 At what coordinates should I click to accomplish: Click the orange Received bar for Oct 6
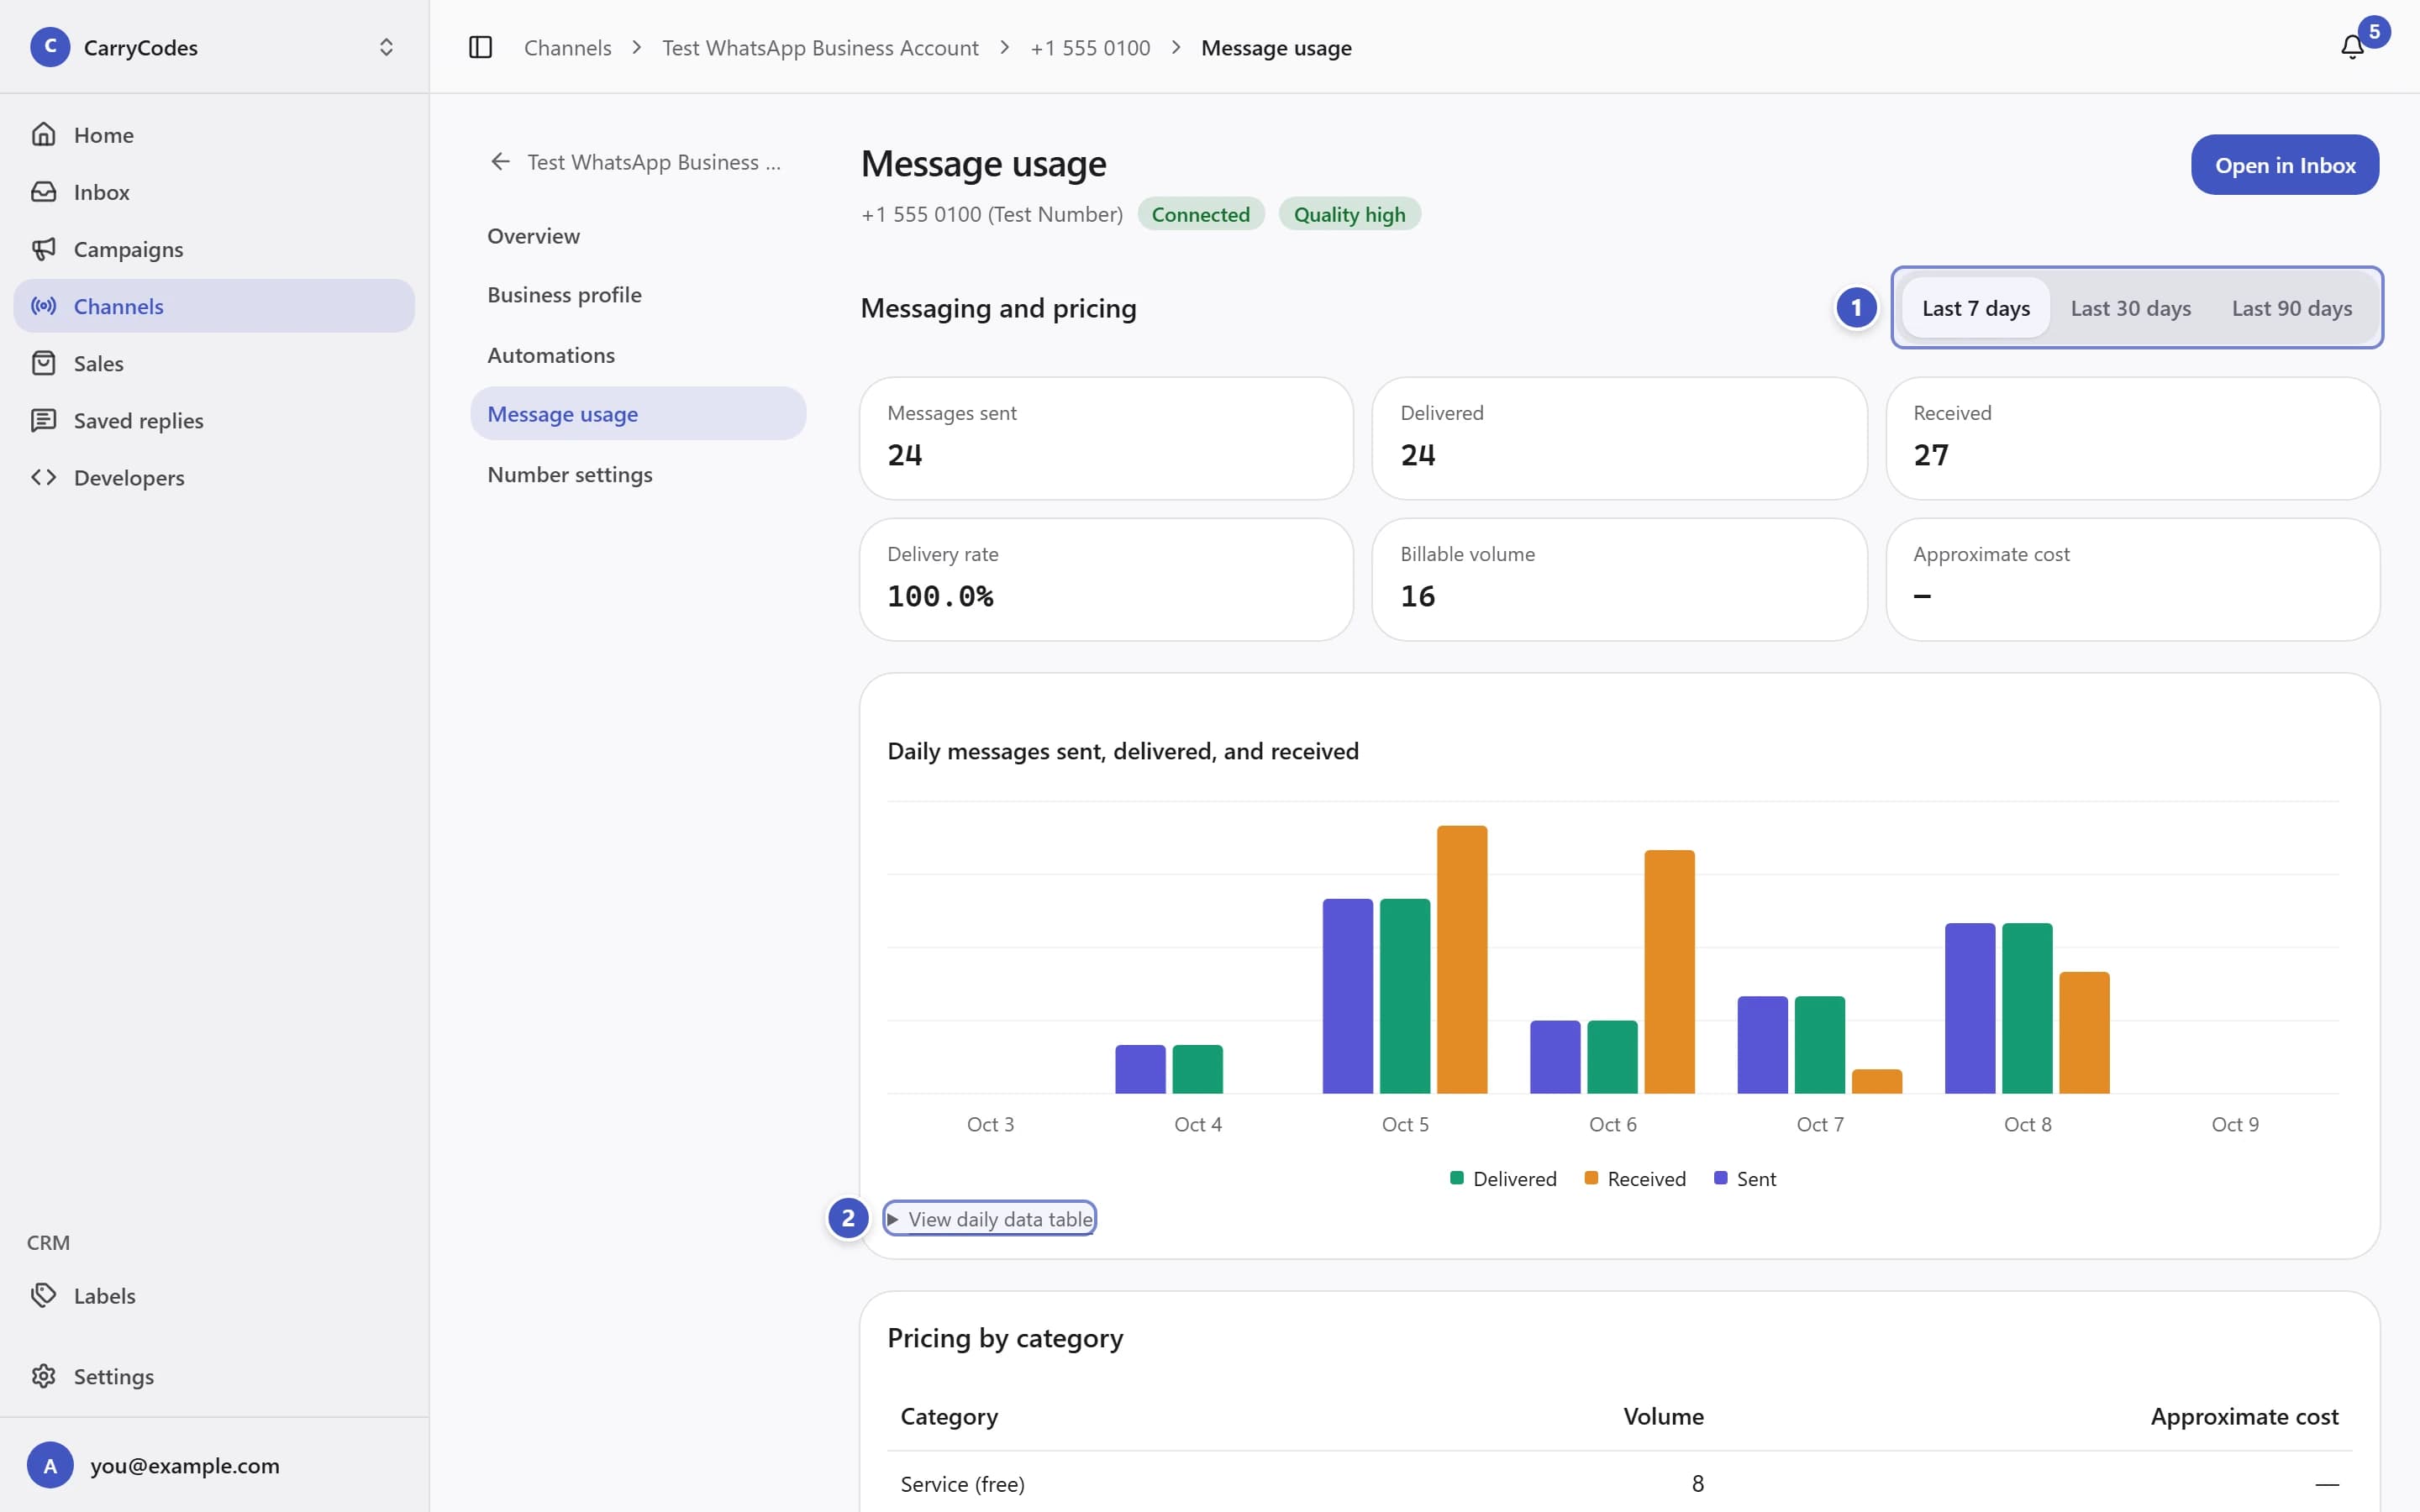click(1669, 971)
